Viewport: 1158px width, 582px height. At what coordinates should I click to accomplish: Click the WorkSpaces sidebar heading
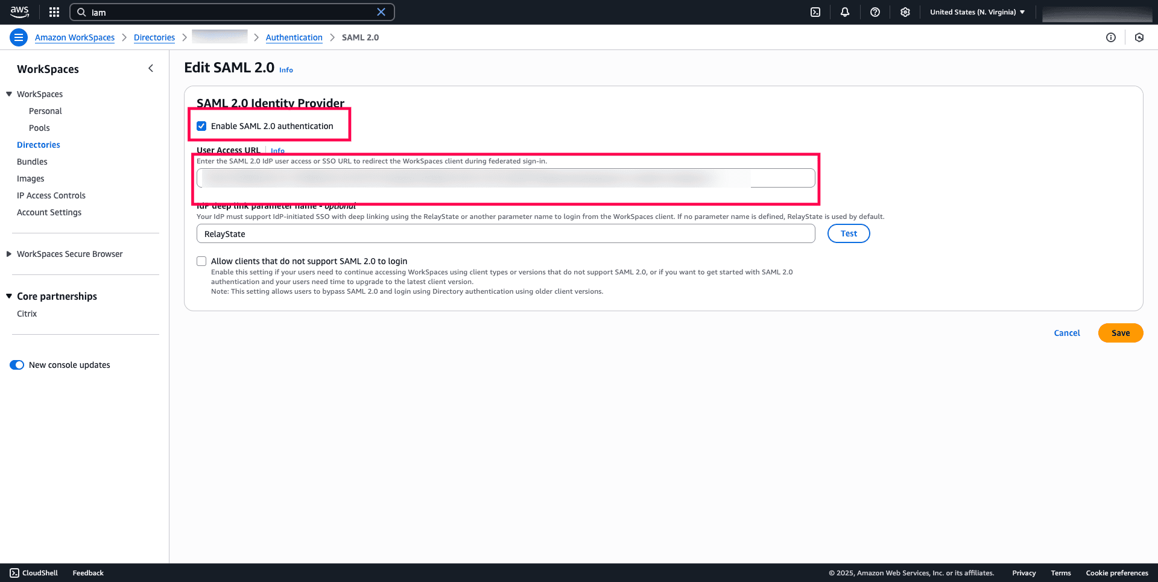click(48, 69)
